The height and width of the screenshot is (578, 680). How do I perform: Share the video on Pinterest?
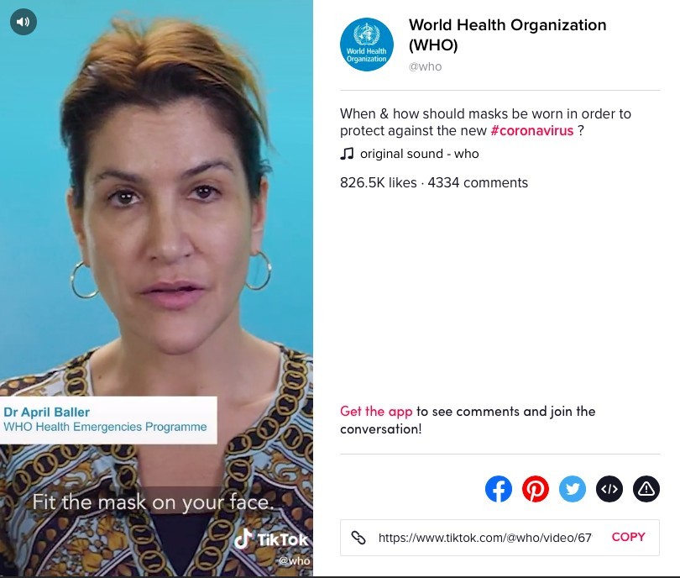point(535,489)
